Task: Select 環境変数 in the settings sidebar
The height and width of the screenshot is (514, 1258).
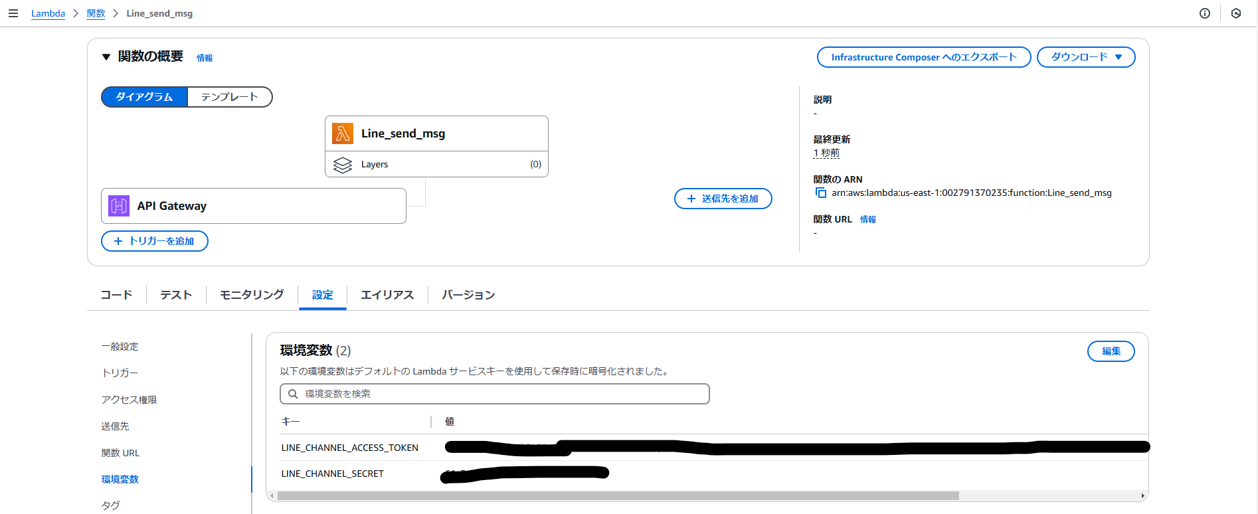Action: tap(120, 479)
